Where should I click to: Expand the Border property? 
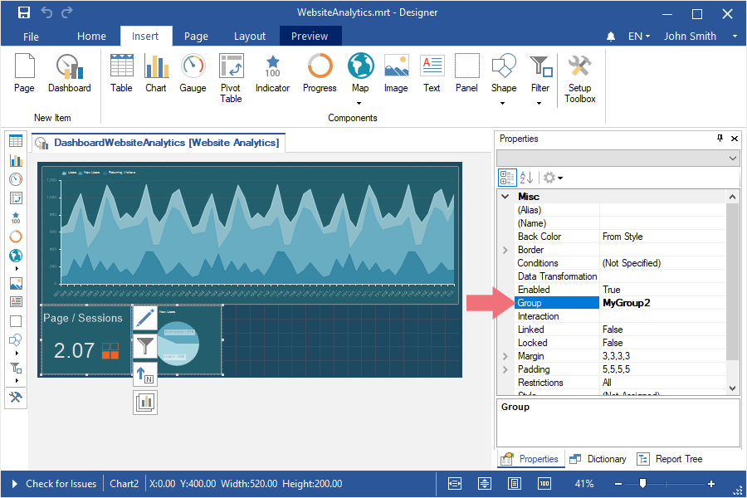[x=505, y=250]
